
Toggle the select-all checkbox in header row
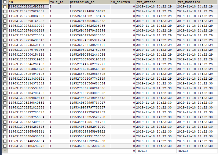[5, 2]
